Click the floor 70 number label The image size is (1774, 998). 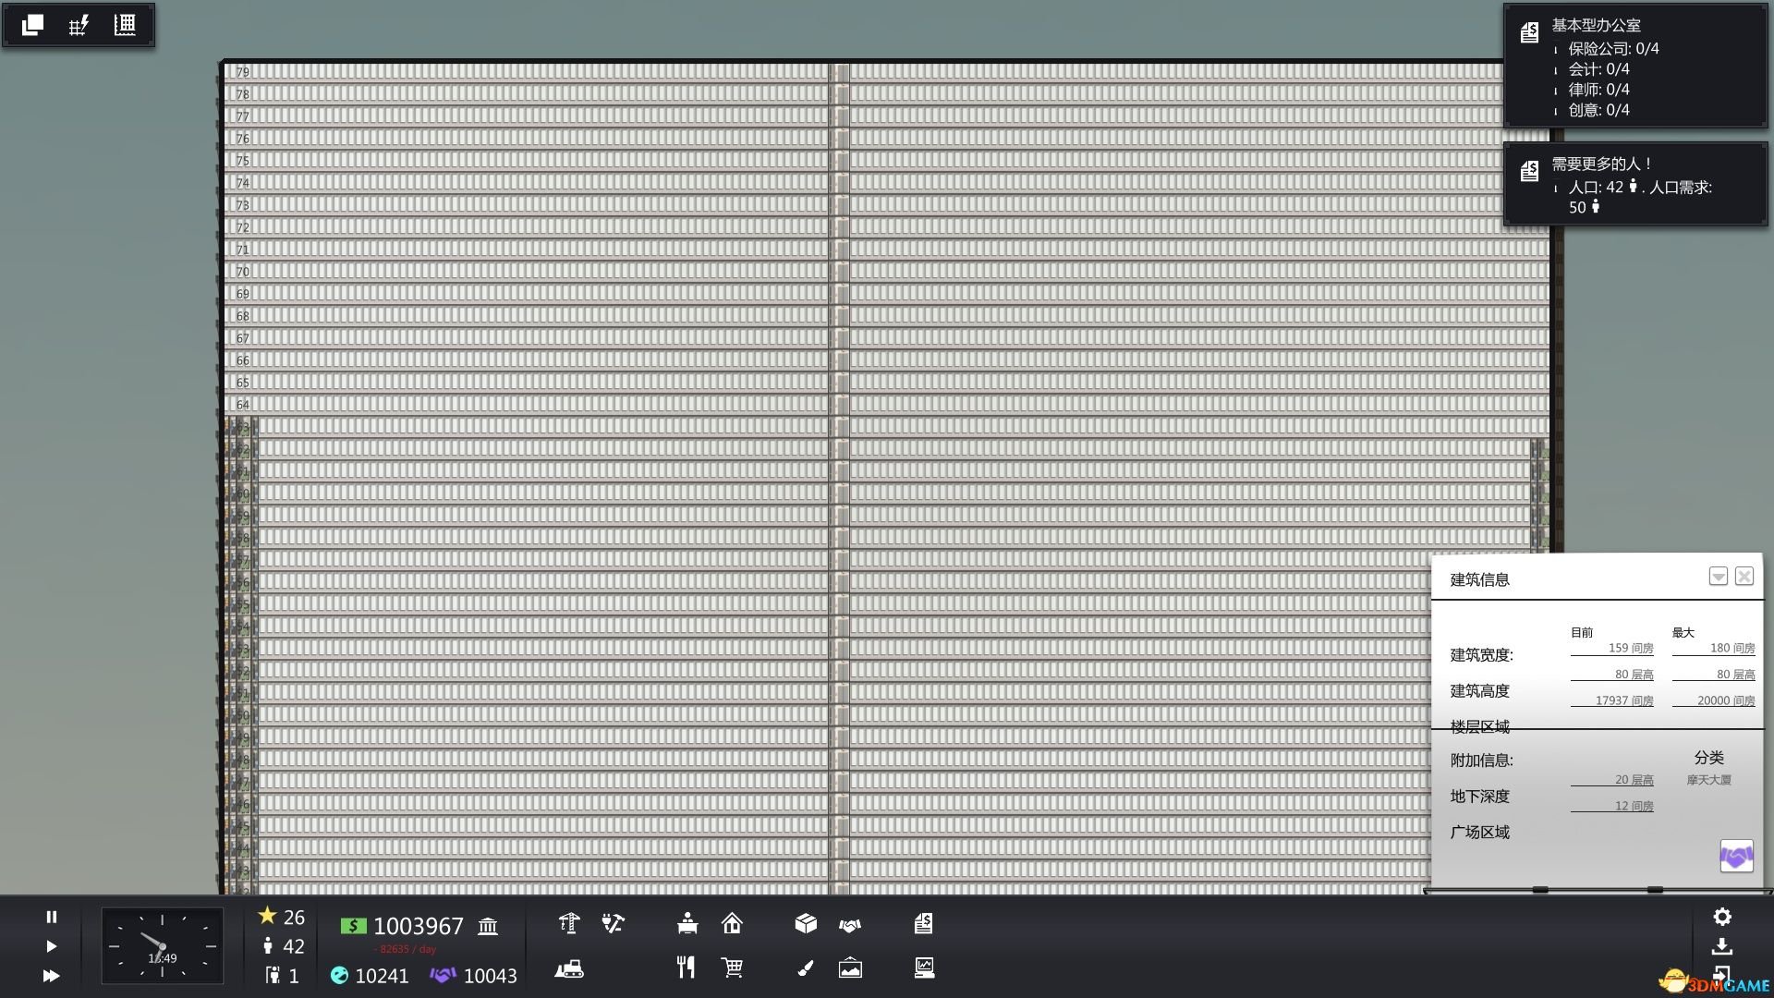(243, 272)
